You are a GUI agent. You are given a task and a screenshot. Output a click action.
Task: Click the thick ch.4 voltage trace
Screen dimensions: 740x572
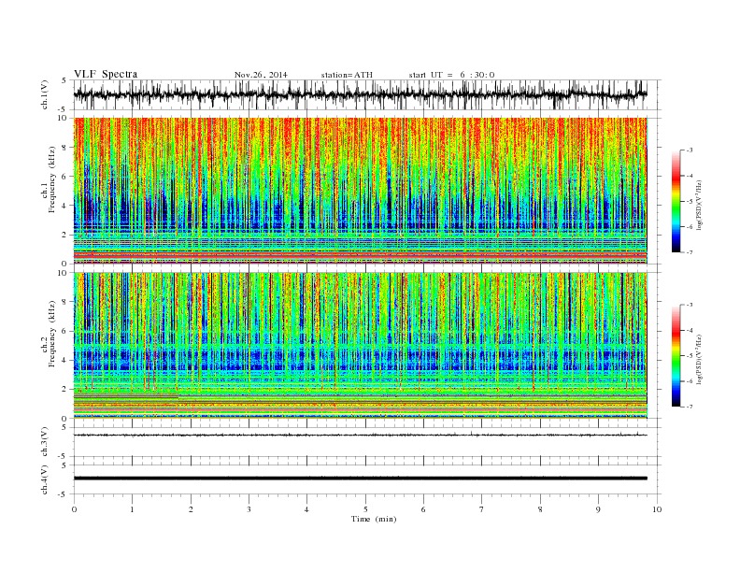click(360, 479)
